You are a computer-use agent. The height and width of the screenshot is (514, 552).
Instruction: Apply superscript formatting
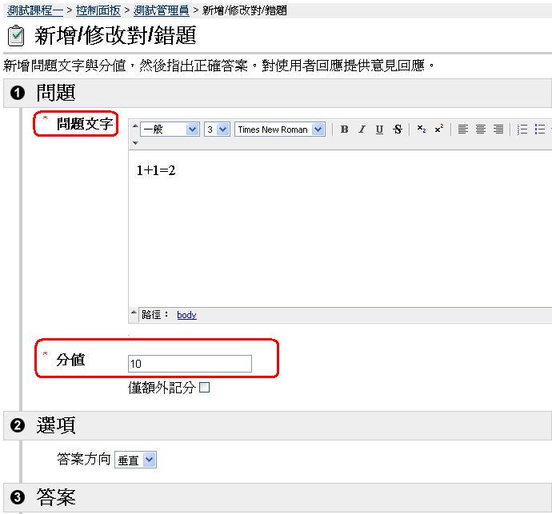[x=439, y=129]
